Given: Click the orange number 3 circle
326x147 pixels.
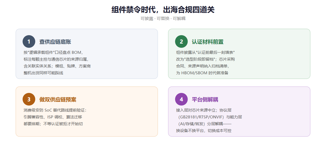Looking at the screenshot, I should coord(29,99).
